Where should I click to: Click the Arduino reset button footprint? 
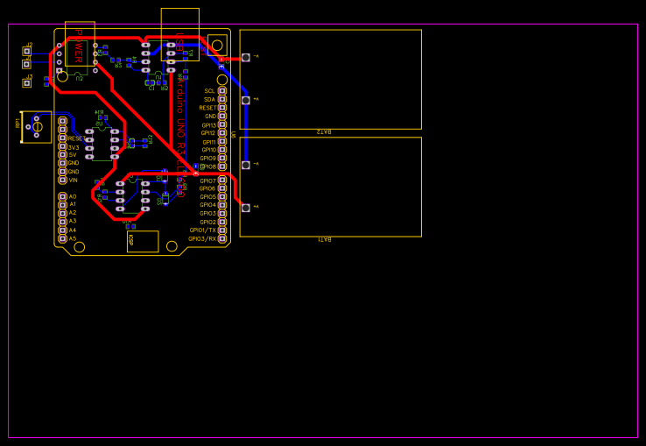click(216, 46)
